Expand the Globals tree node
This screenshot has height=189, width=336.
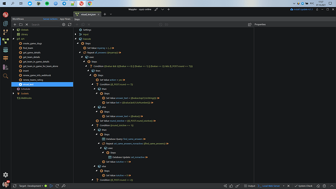pos(14,30)
